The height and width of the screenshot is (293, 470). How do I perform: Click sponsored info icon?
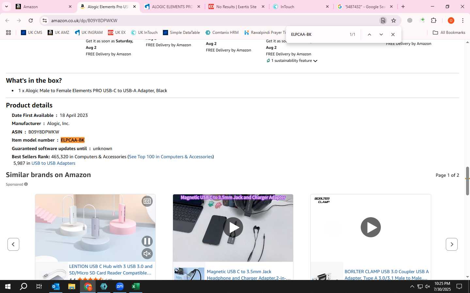(x=26, y=184)
